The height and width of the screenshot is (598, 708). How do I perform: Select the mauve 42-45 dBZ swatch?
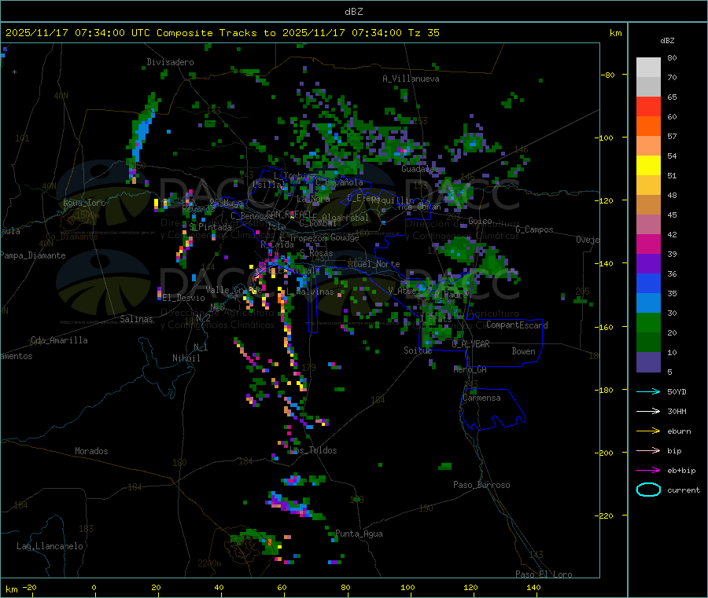(x=648, y=225)
